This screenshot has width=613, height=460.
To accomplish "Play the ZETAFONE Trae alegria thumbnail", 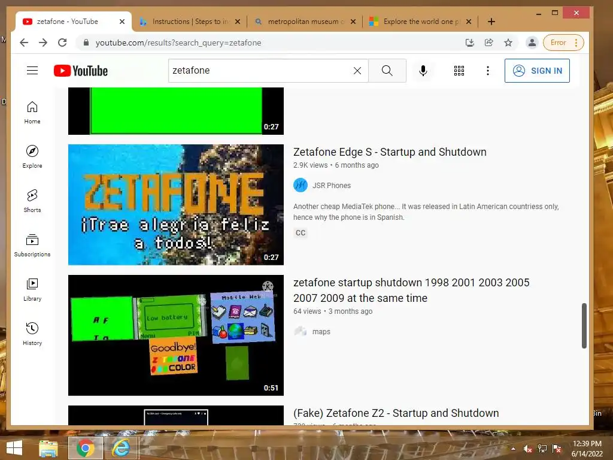I will [x=176, y=205].
